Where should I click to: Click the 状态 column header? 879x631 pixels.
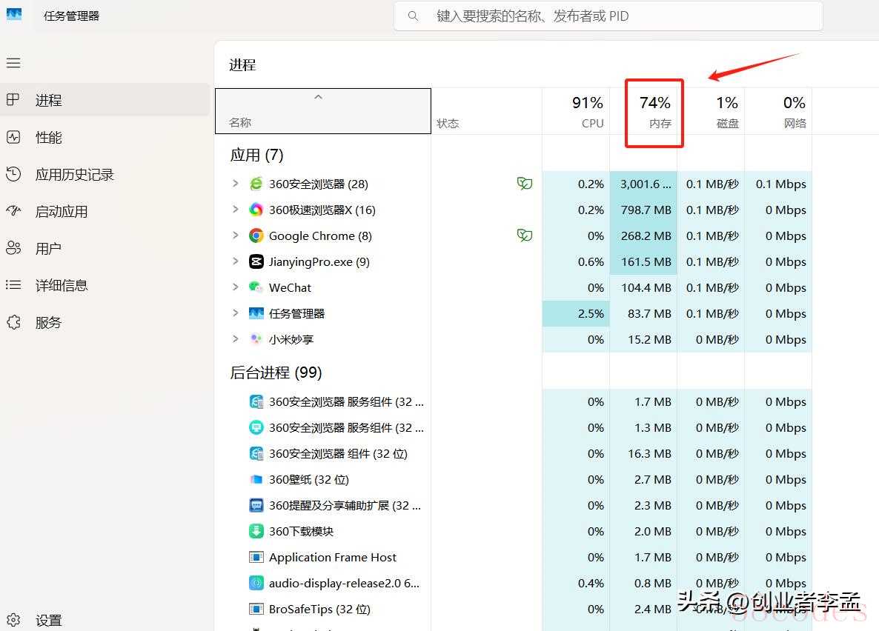(x=487, y=111)
